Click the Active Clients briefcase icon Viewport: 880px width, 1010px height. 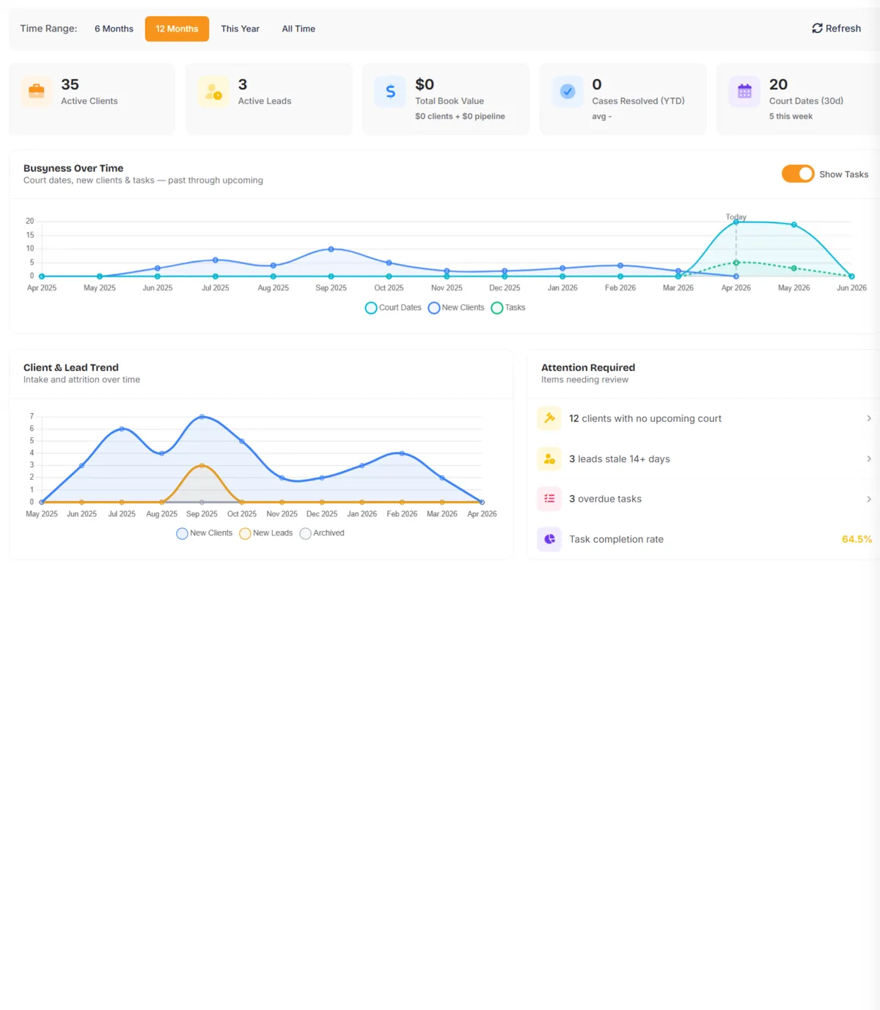[35, 92]
